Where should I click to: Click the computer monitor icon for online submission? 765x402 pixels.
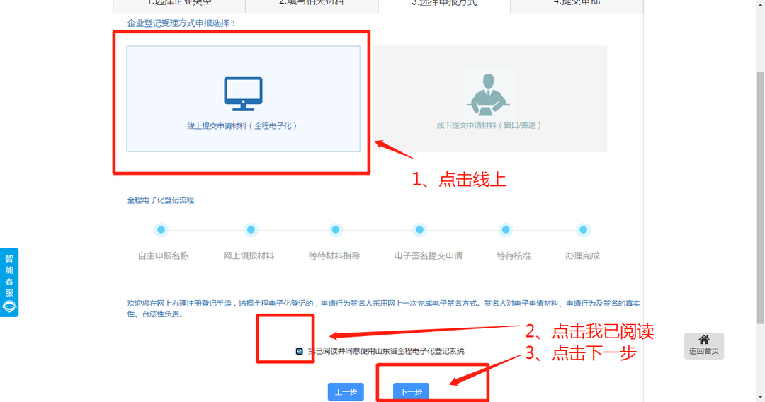click(243, 93)
